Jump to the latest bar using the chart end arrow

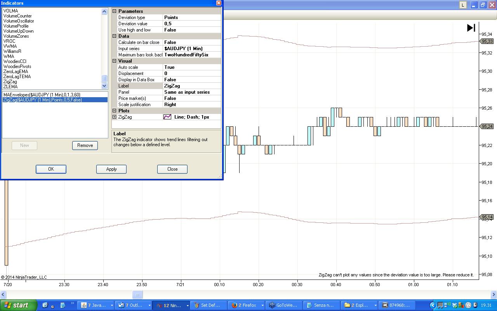[x=471, y=28]
